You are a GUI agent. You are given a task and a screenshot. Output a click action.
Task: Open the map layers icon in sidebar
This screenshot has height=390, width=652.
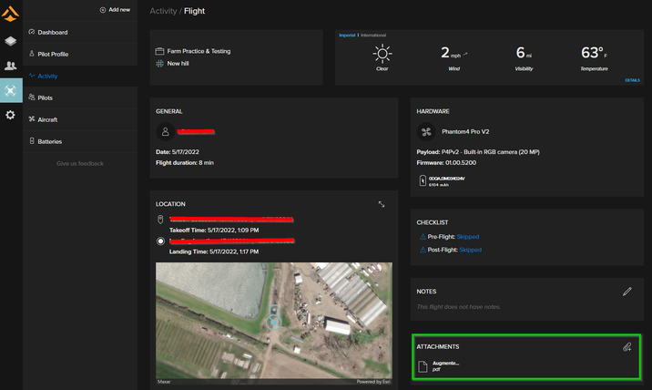(x=10, y=41)
